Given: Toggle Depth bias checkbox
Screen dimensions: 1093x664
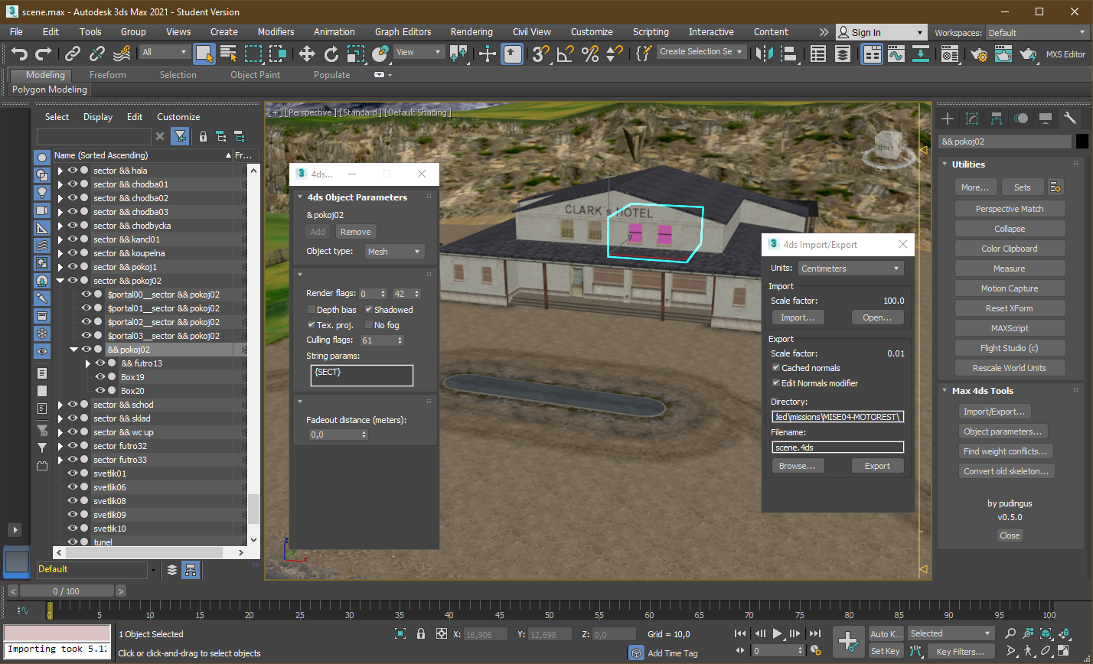Looking at the screenshot, I should click(312, 310).
